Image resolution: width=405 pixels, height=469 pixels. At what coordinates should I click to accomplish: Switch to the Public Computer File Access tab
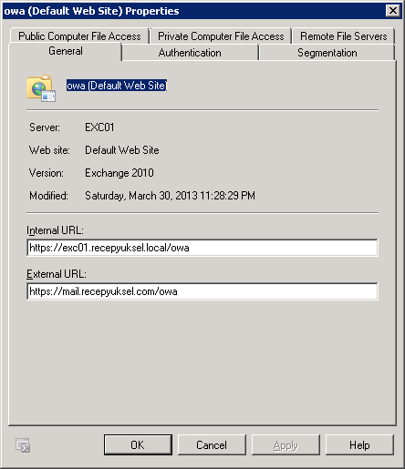79,36
